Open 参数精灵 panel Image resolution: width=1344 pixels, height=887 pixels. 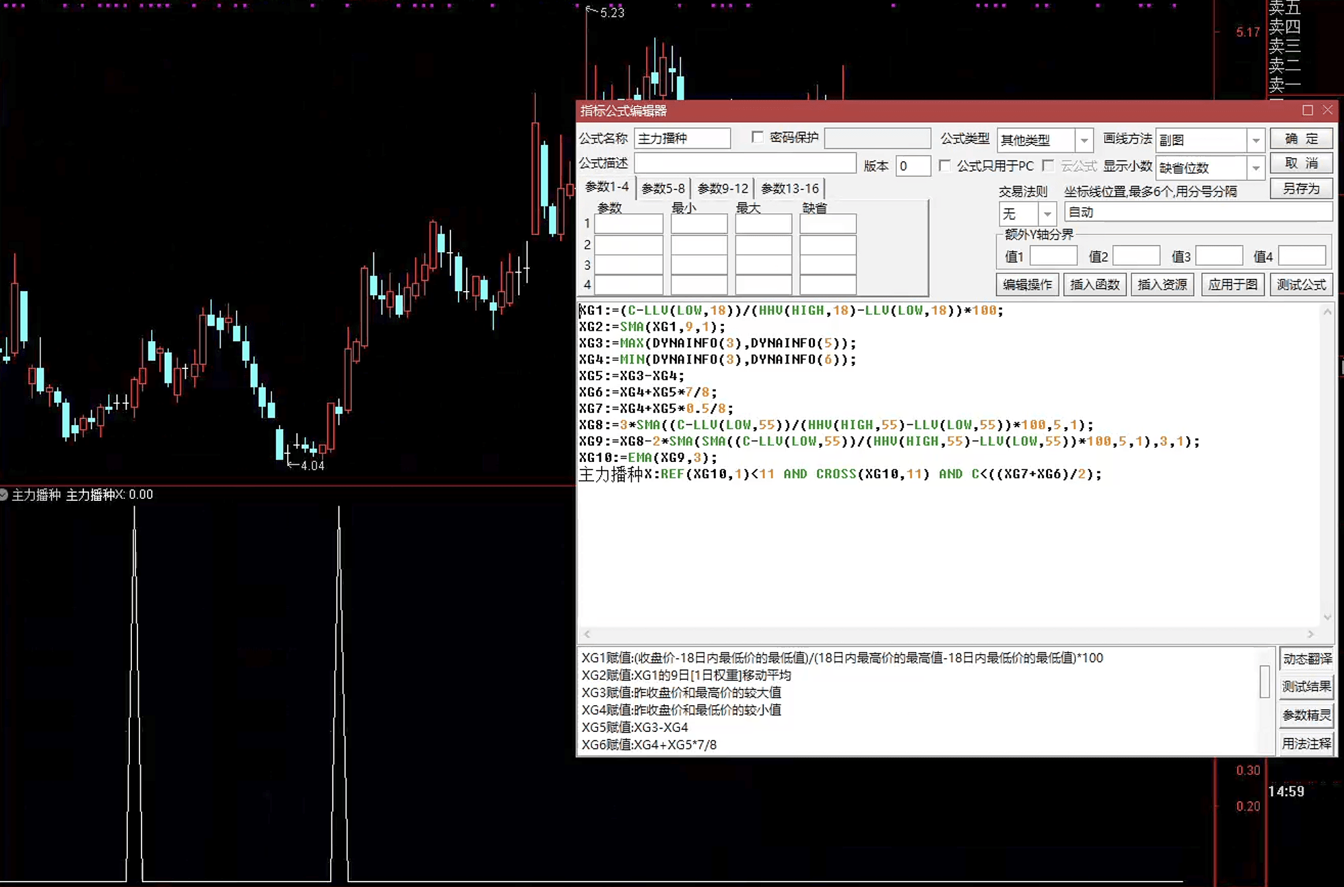[1307, 715]
